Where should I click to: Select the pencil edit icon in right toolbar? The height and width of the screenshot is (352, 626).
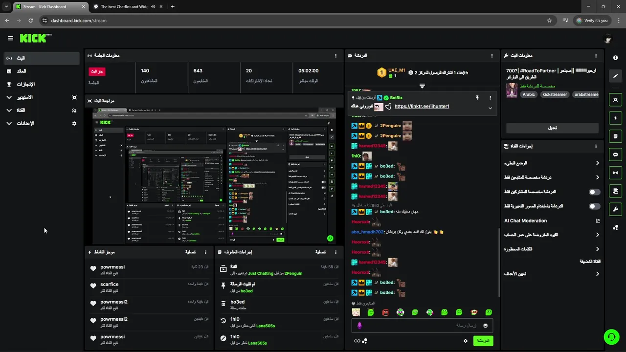(615, 76)
